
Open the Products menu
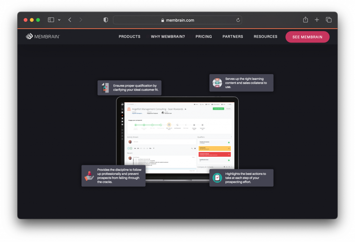point(130,37)
